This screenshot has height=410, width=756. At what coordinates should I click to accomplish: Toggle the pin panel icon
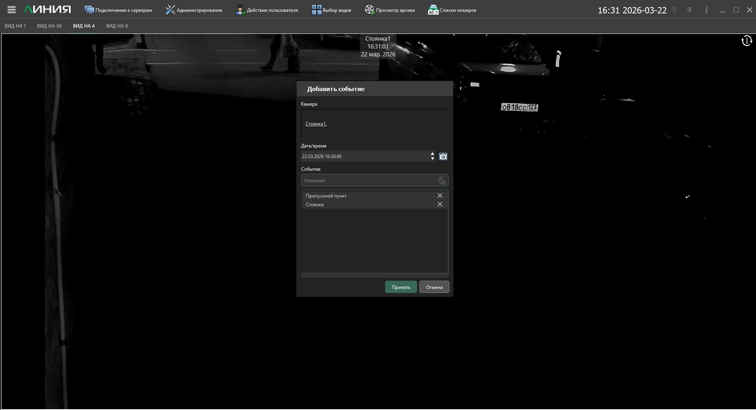[689, 10]
